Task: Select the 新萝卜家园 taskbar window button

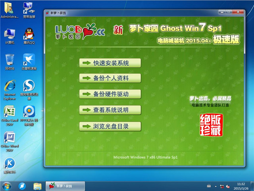Action: [x=65, y=186]
